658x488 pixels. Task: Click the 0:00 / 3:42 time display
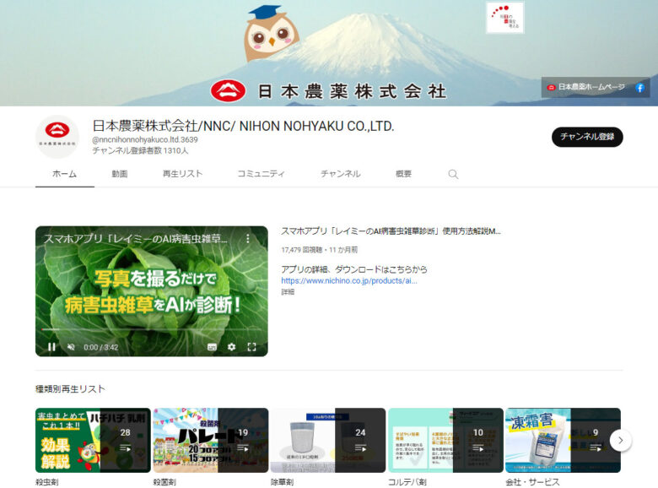pos(100,347)
